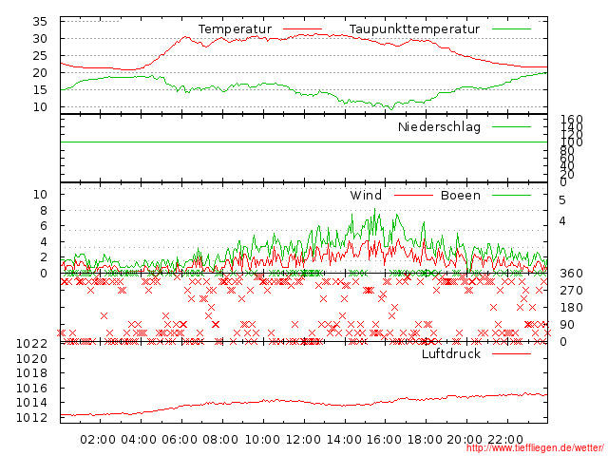Viewport: 608px width, 456px height.
Task: Click the 20:00 time axis label
Action: (x=465, y=440)
